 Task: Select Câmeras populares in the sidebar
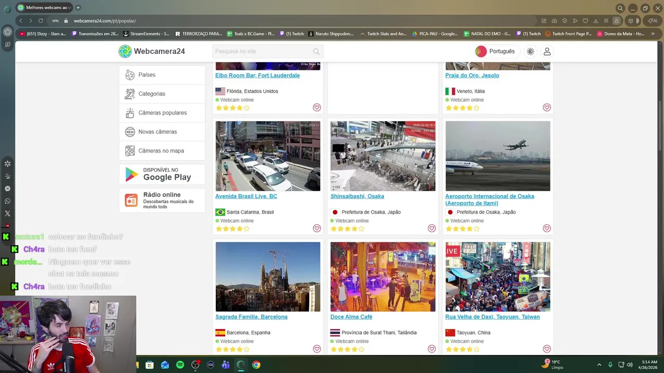click(x=162, y=113)
